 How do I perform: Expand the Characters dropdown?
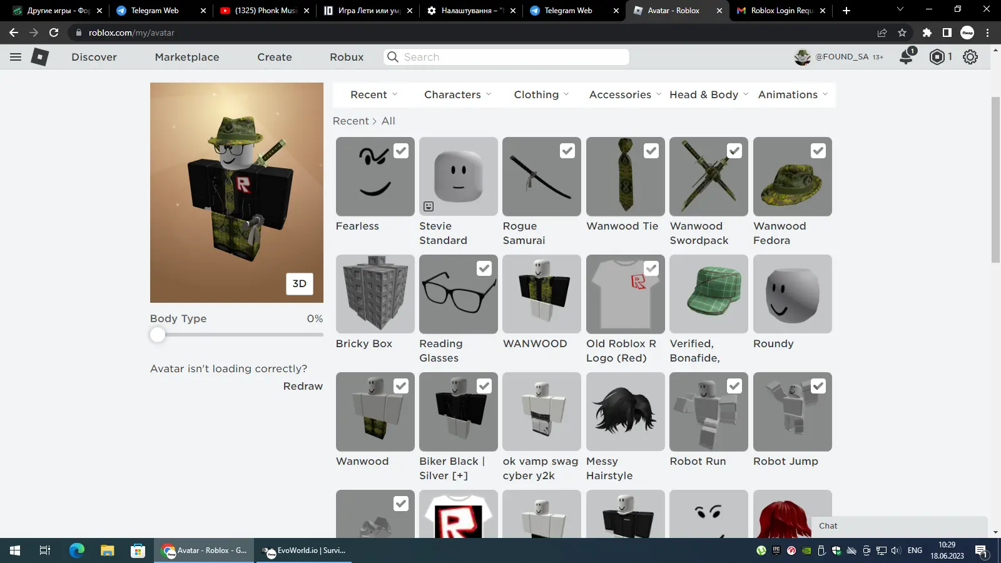tap(457, 94)
